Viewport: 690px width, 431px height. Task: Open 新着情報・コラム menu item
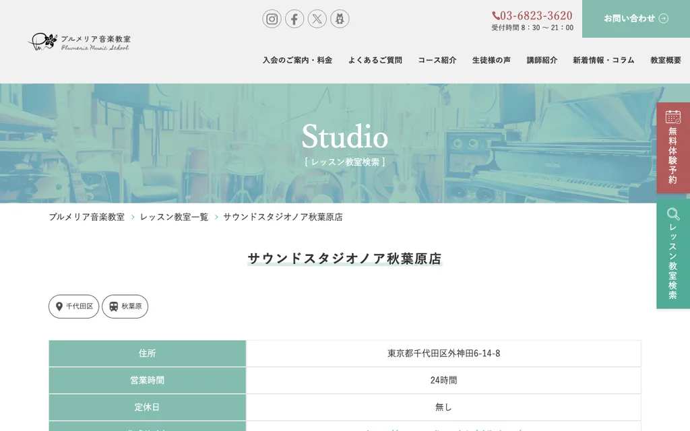click(x=604, y=60)
